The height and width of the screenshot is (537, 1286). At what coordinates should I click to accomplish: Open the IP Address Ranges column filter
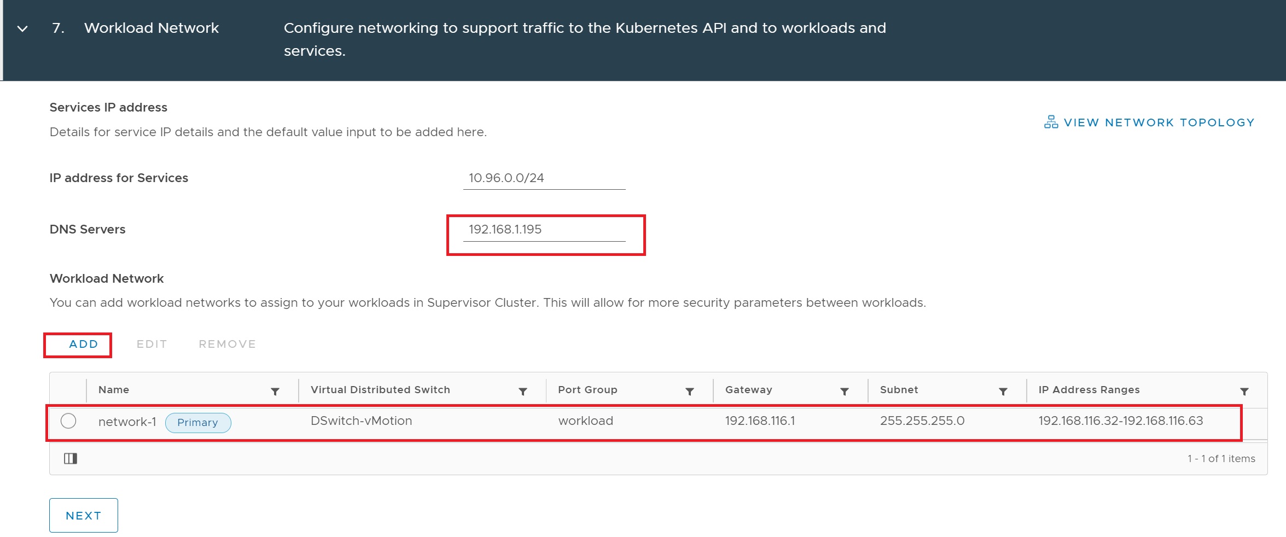point(1244,391)
